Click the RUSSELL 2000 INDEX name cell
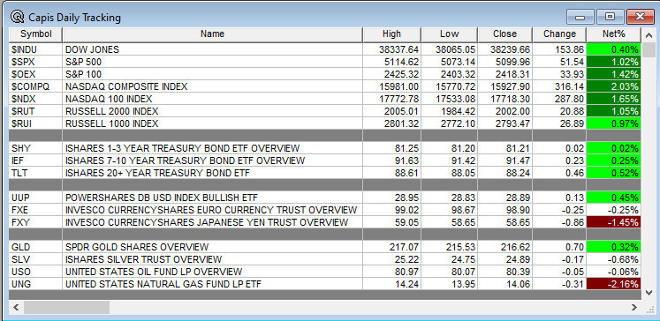The height and width of the screenshot is (321, 660). pos(213,111)
